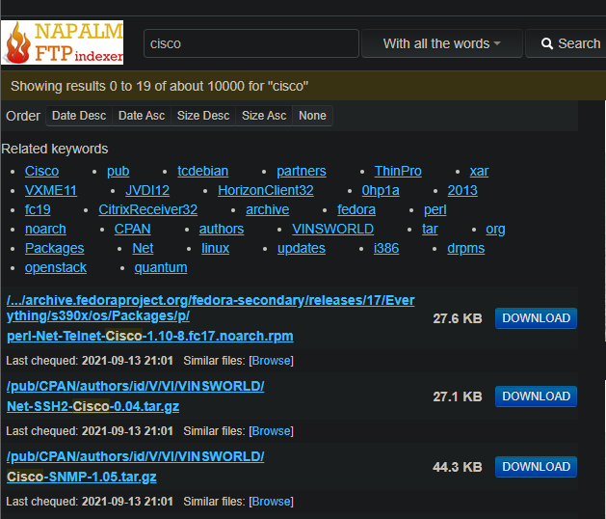Screen dimensions: 606x519
Task: Open the xar keyword link
Action: [479, 171]
